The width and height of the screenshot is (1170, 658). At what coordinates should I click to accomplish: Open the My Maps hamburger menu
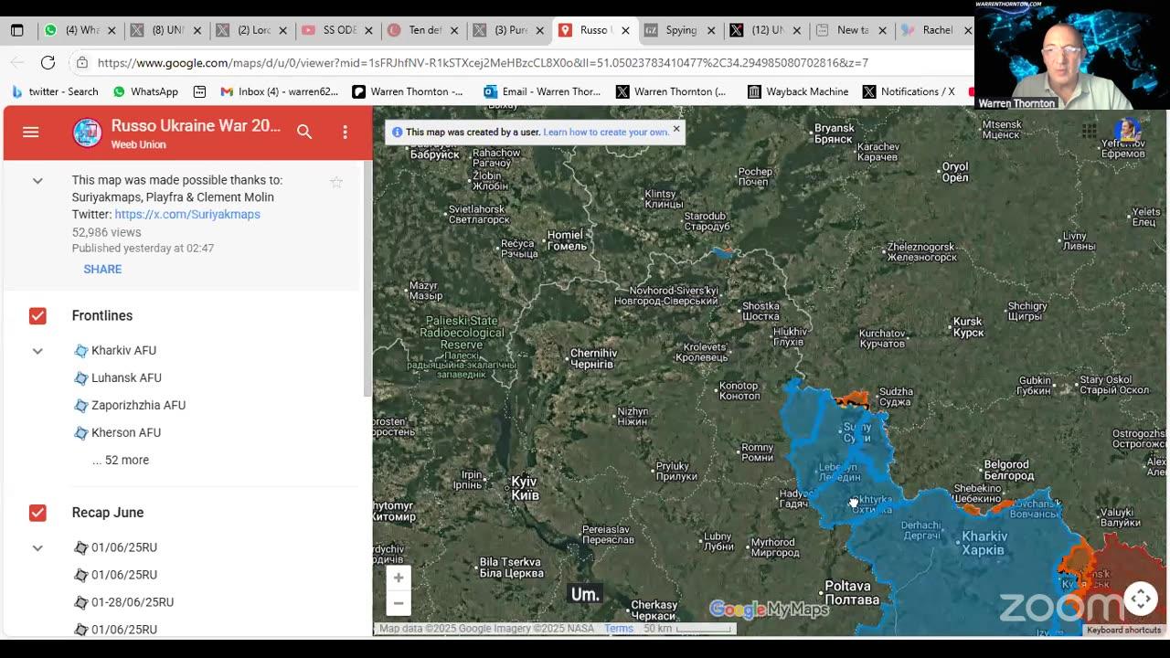(x=30, y=133)
